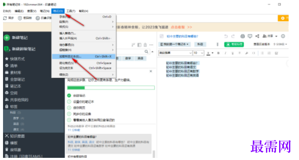Click 查看历史版本 view history link
Image resolution: width=299 pixels, height=160 pixels.
click(262, 44)
